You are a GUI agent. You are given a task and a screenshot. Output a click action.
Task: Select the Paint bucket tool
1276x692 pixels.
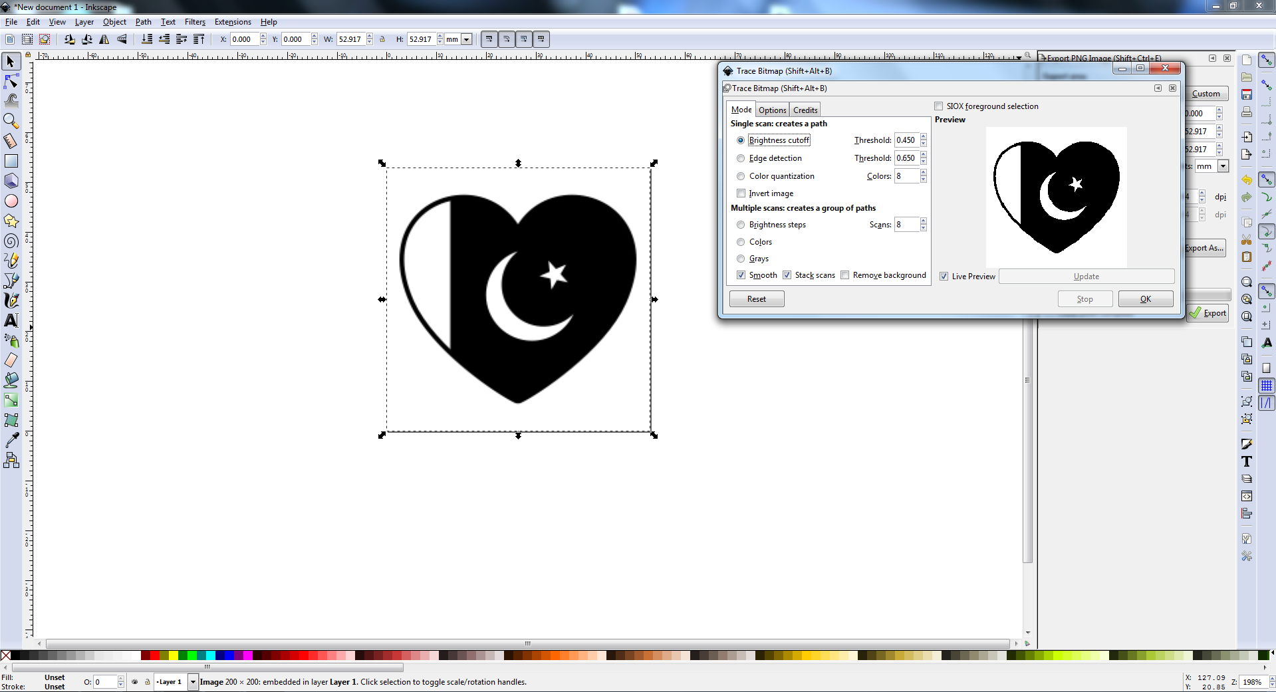coord(11,380)
